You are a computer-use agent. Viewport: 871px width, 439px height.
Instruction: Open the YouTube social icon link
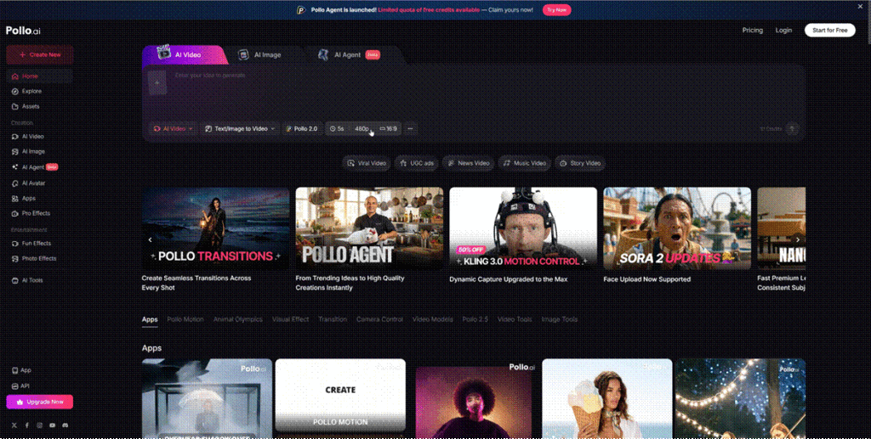pyautogui.click(x=52, y=425)
